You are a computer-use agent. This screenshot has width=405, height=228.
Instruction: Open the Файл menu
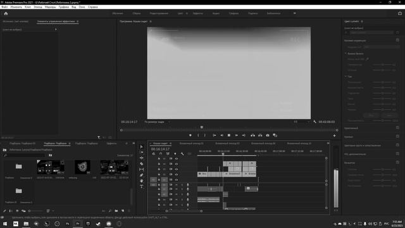(4, 7)
